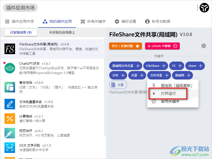Click the file icon in 分享 chip

(113, 85)
